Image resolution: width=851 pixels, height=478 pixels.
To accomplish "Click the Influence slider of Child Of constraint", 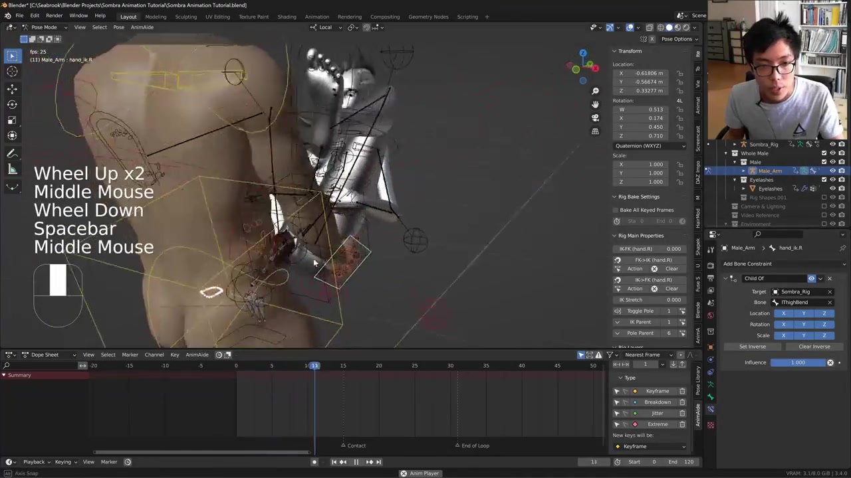I will [798, 362].
